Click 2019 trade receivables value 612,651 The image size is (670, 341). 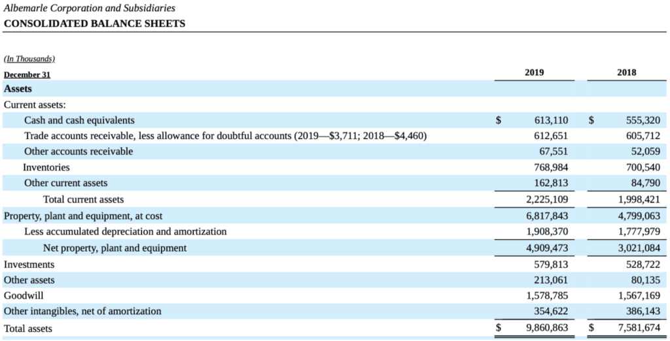(x=551, y=136)
